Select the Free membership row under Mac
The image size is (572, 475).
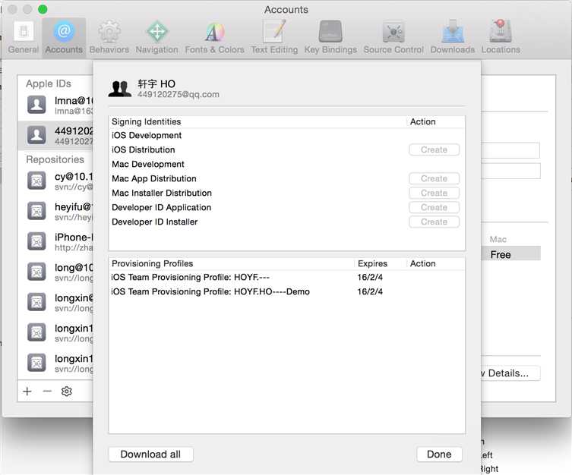(x=510, y=254)
